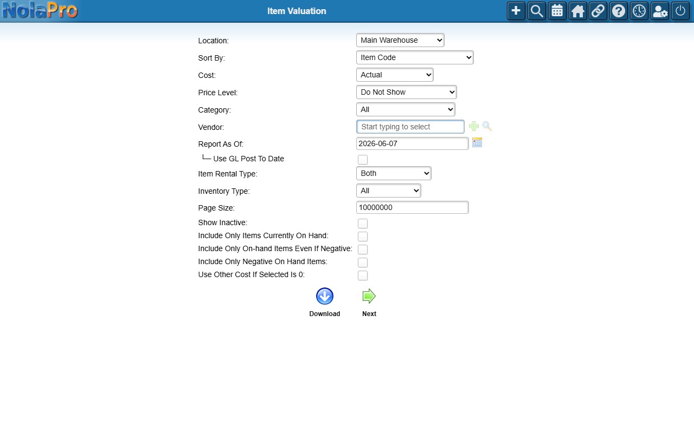
Task: Toggle Use Other Cost If Selected Is 0
Action: (x=363, y=275)
